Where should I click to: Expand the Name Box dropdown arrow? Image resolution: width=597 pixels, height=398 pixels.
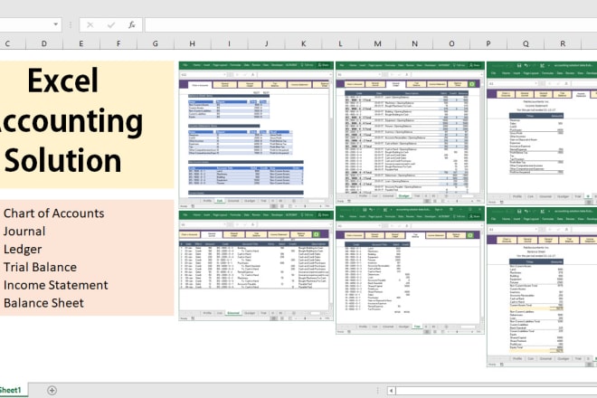click(55, 24)
